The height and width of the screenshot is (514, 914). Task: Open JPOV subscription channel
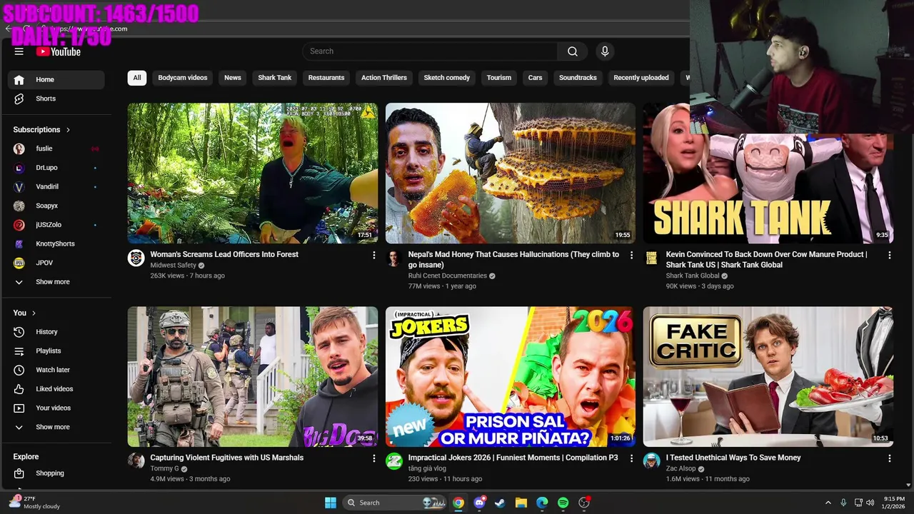click(56, 263)
